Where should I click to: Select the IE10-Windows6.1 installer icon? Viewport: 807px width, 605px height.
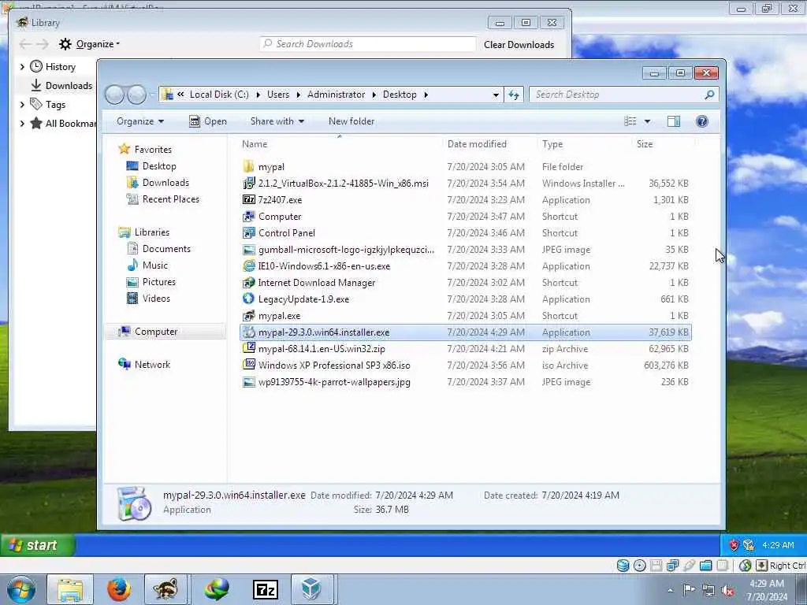(x=248, y=266)
